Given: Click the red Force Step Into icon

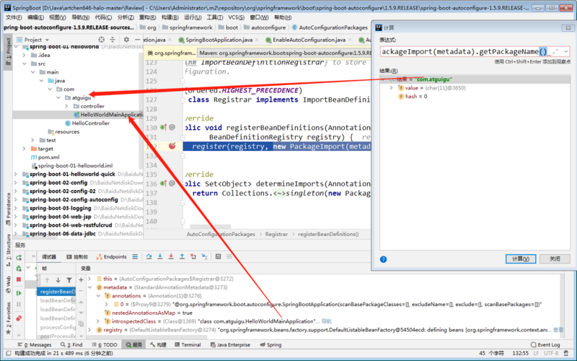Looking at the screenshot, I should coord(171,257).
